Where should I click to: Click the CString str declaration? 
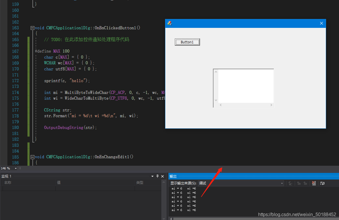tap(58, 110)
